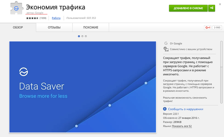This screenshot has height=137, width=224.
Task: Click the star rating icons
Action: click(32, 18)
